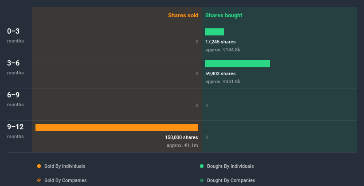Click the approx. €1.1m amount

point(182,146)
